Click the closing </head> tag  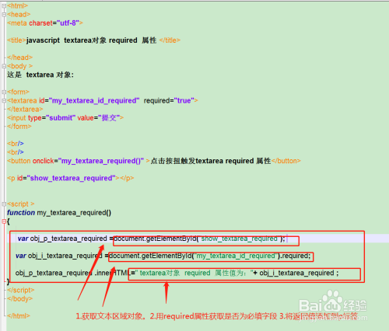20,57
